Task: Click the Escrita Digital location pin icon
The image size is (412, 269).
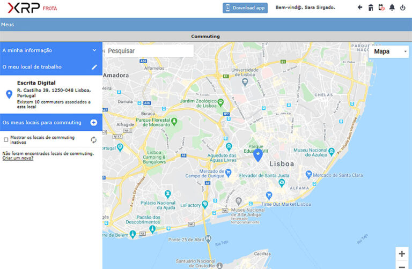Action: click(x=9, y=94)
